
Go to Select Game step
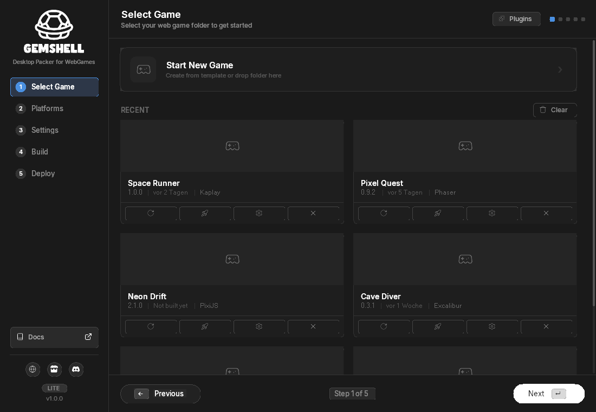point(54,87)
